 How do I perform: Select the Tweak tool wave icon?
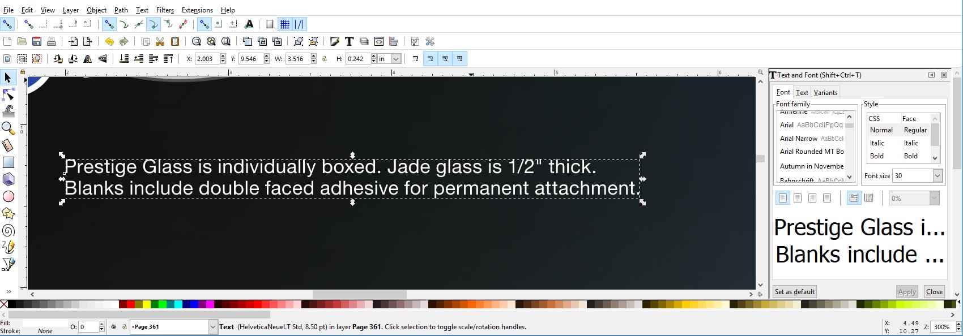[x=8, y=111]
